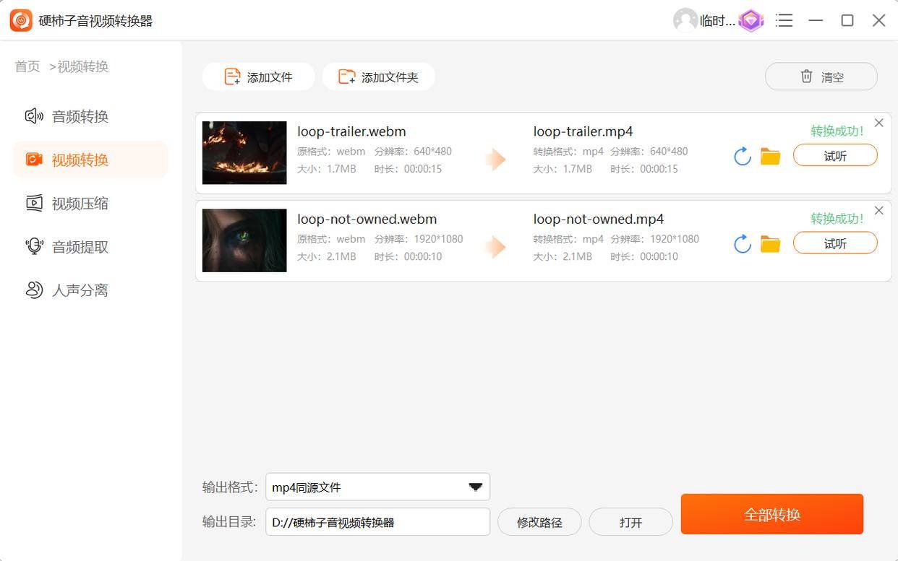Select 音频提取 in the sidebar
Viewport: 898px width, 561px height.
coord(80,247)
